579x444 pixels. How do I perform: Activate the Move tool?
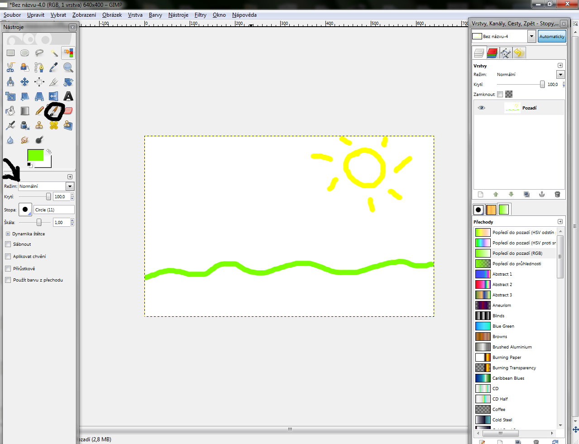pyautogui.click(x=25, y=82)
